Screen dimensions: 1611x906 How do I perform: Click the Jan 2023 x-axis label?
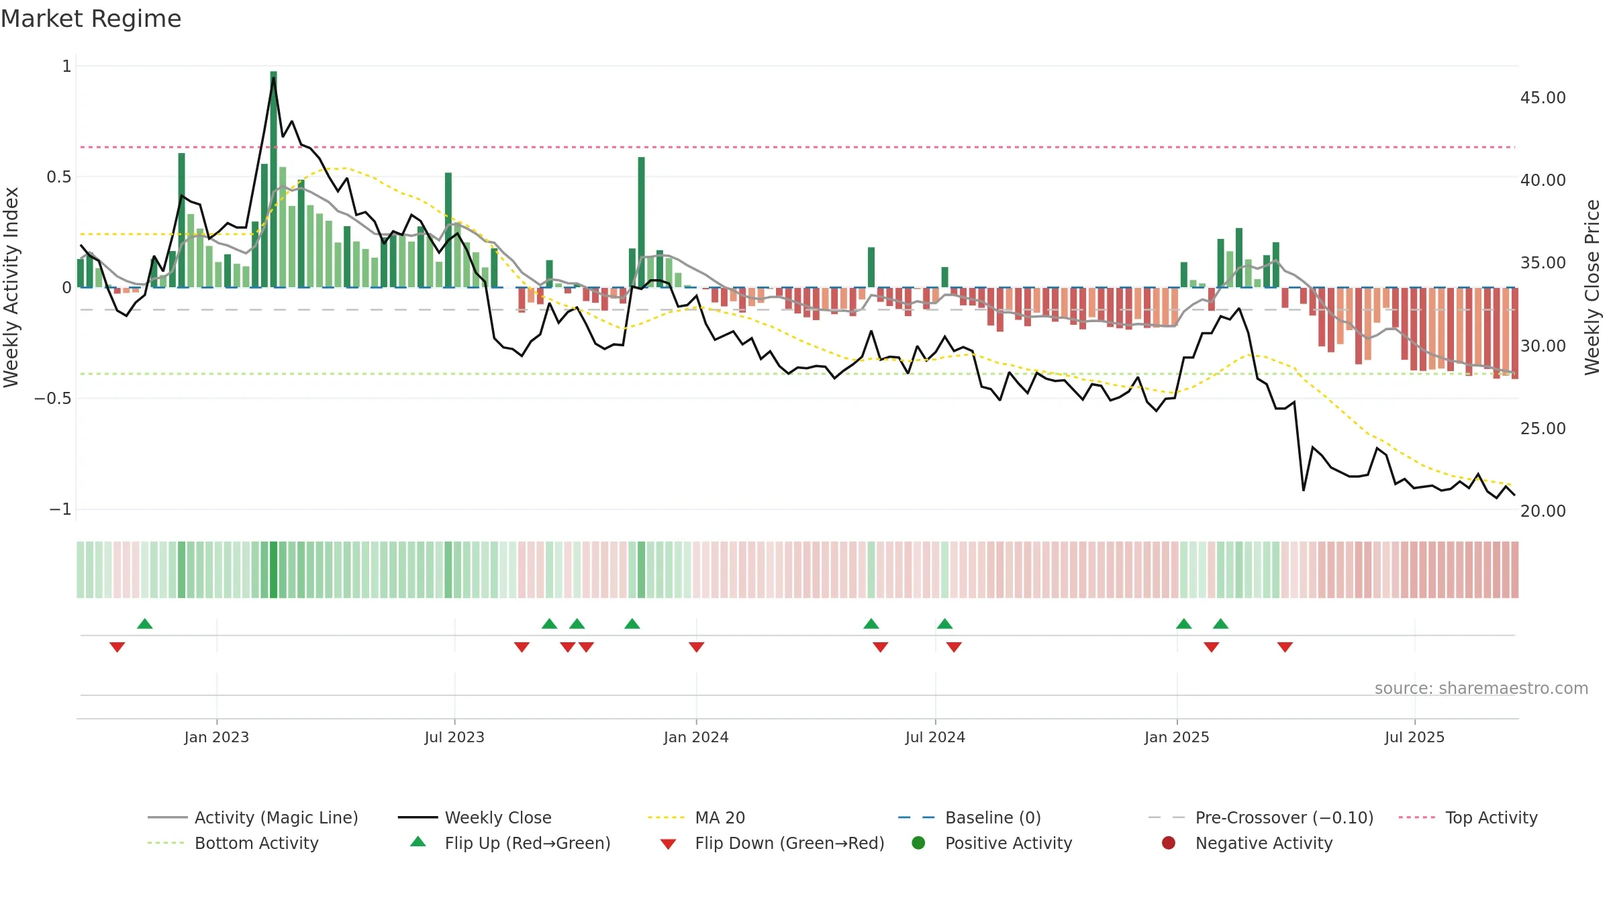point(217,737)
